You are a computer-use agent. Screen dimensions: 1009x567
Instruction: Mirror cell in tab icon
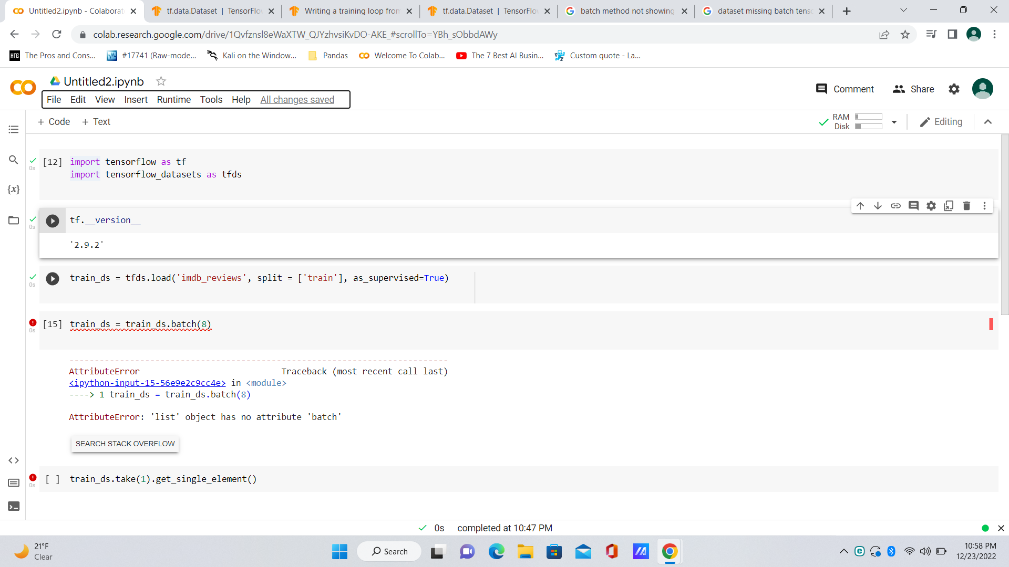pos(949,206)
